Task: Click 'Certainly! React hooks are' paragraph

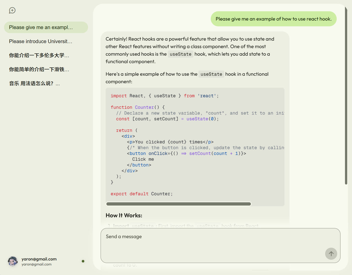Action: coord(190,50)
